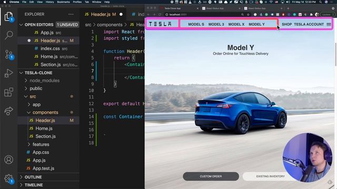Open the Accounts icon in the activity bar
This screenshot has height=189, width=337.
[8, 160]
